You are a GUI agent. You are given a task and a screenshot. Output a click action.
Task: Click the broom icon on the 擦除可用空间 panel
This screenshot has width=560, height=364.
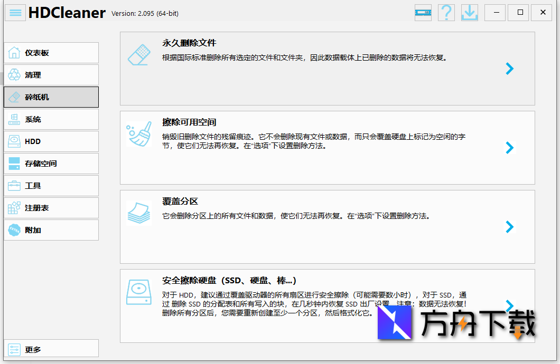tap(139, 135)
